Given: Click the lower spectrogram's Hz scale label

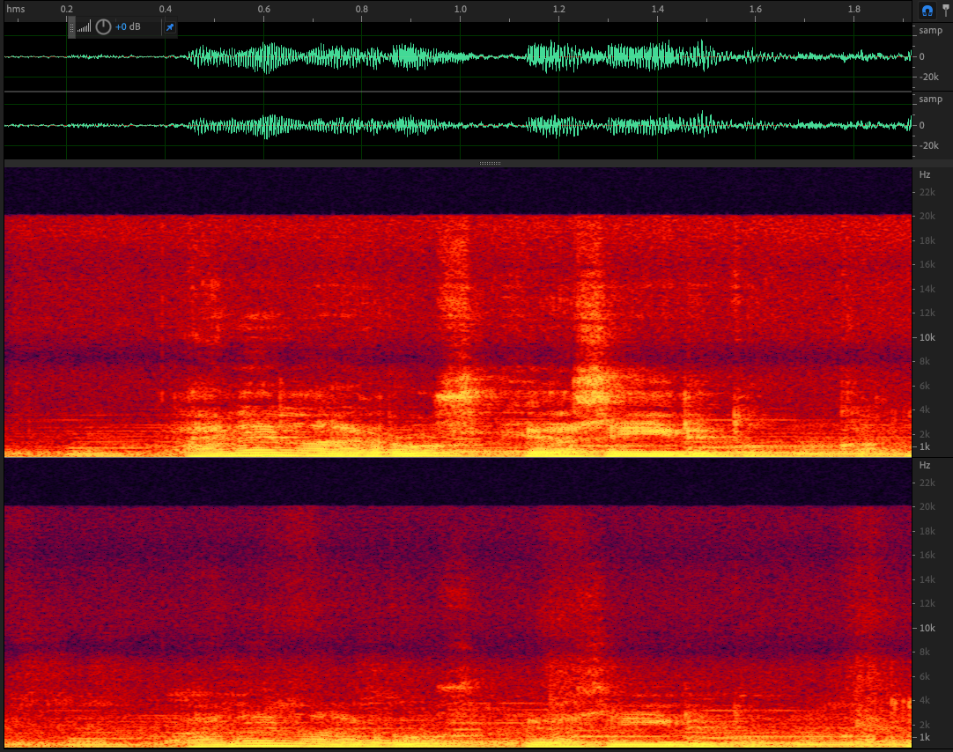Looking at the screenshot, I should (x=925, y=465).
